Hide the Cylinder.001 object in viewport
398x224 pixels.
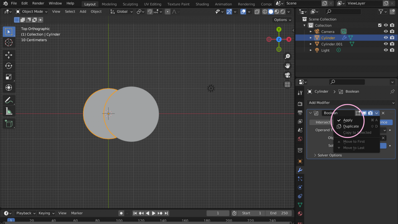[x=386, y=44]
